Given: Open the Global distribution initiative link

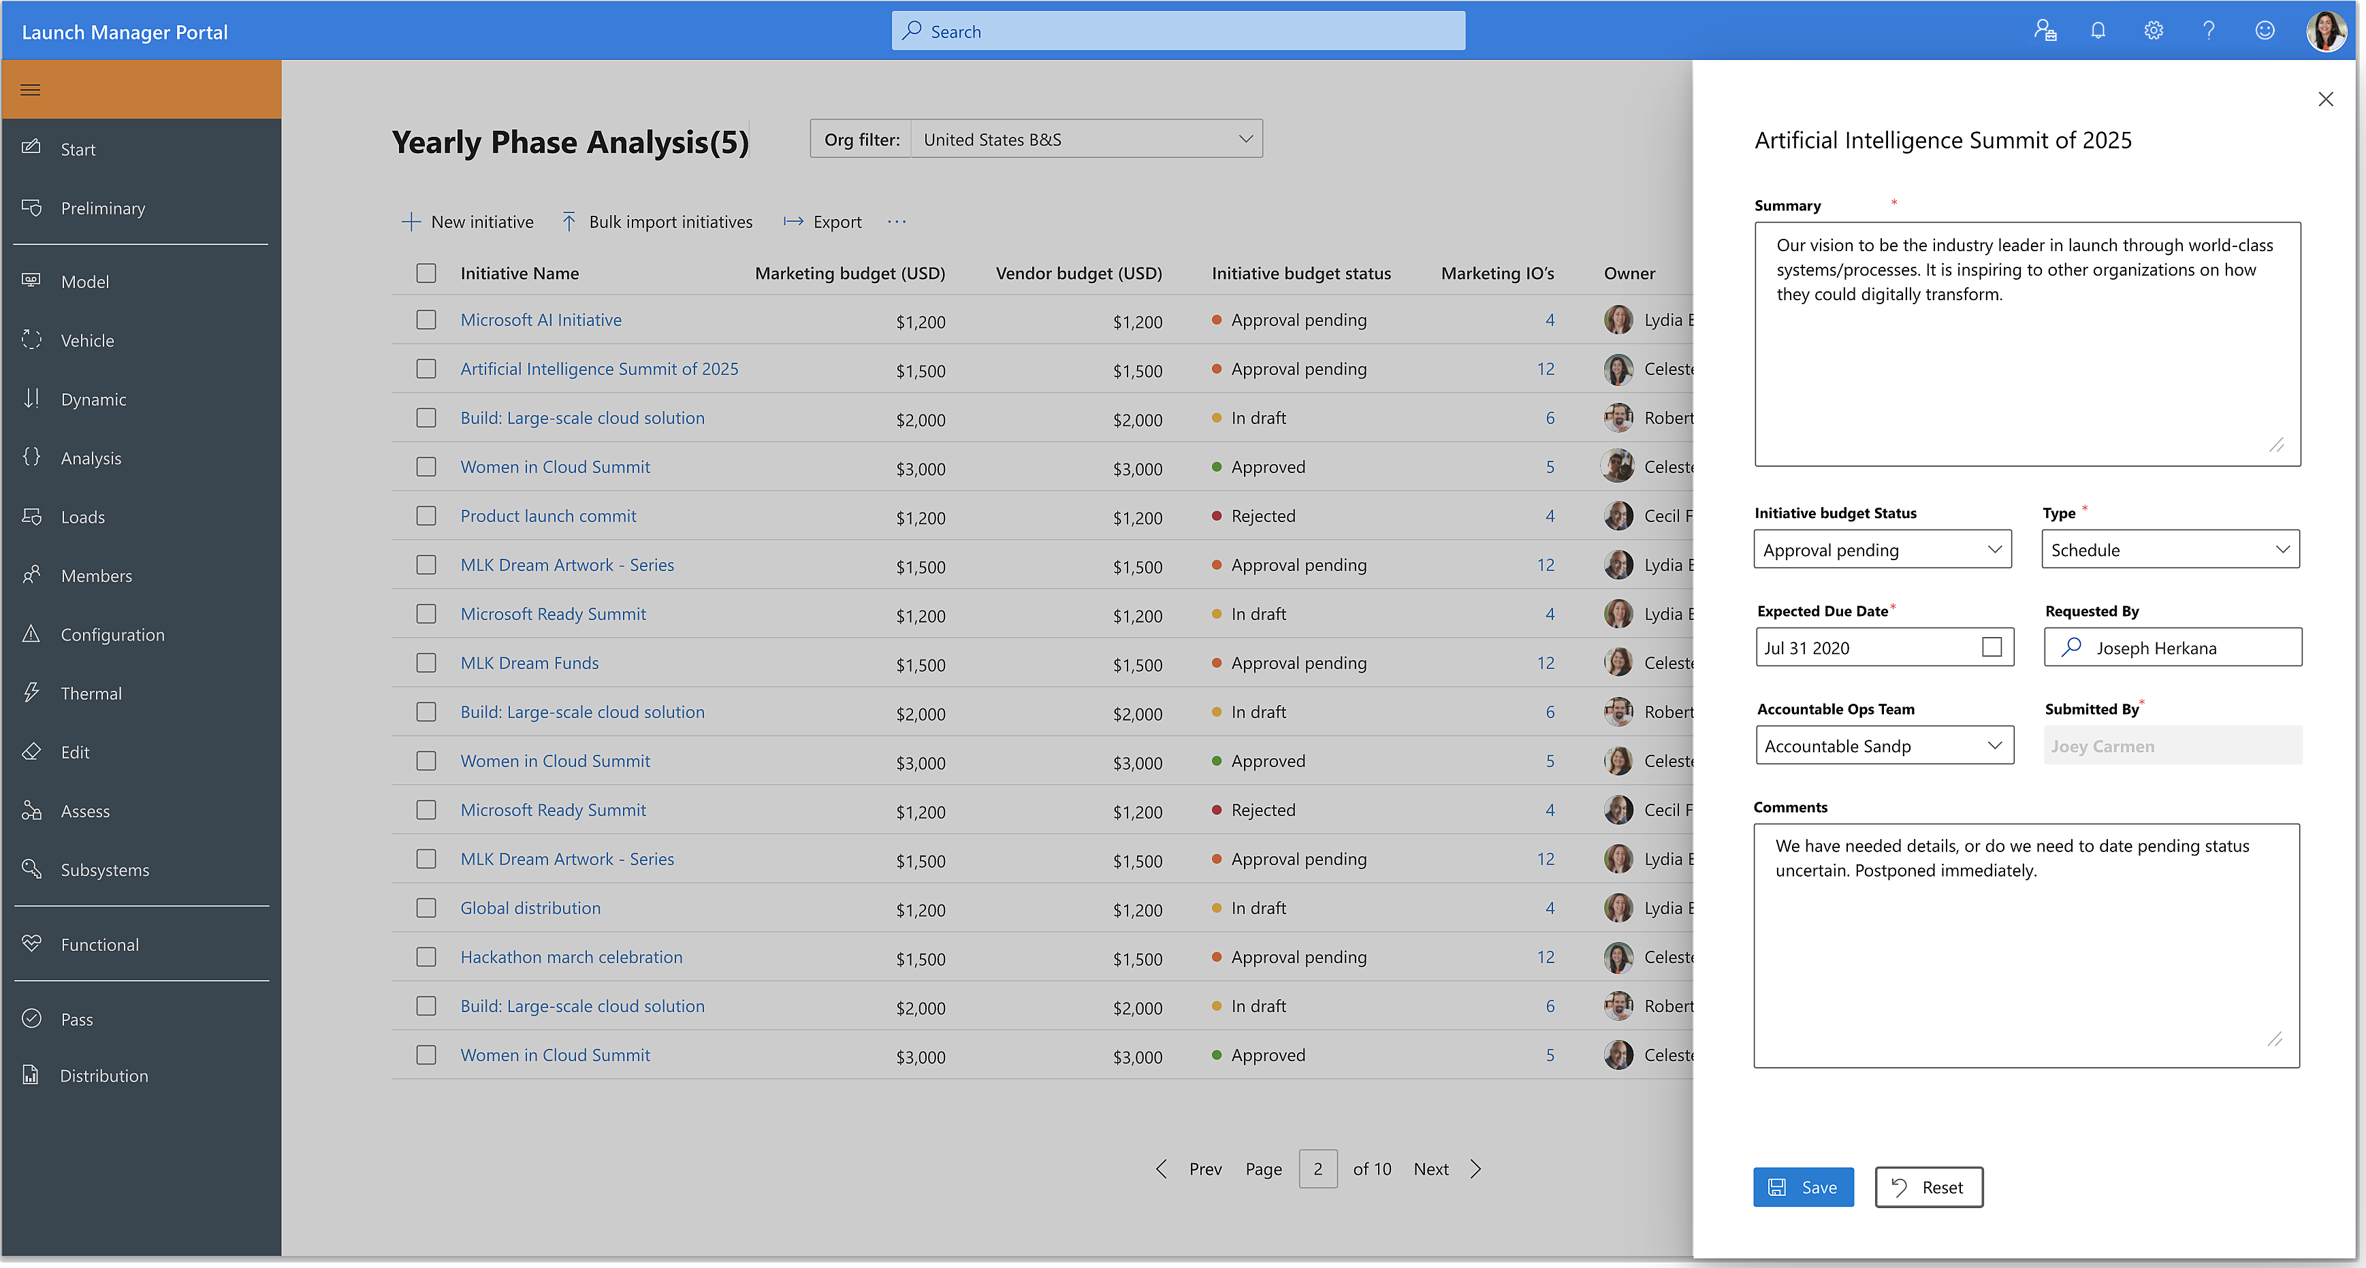Looking at the screenshot, I should pos(530,908).
